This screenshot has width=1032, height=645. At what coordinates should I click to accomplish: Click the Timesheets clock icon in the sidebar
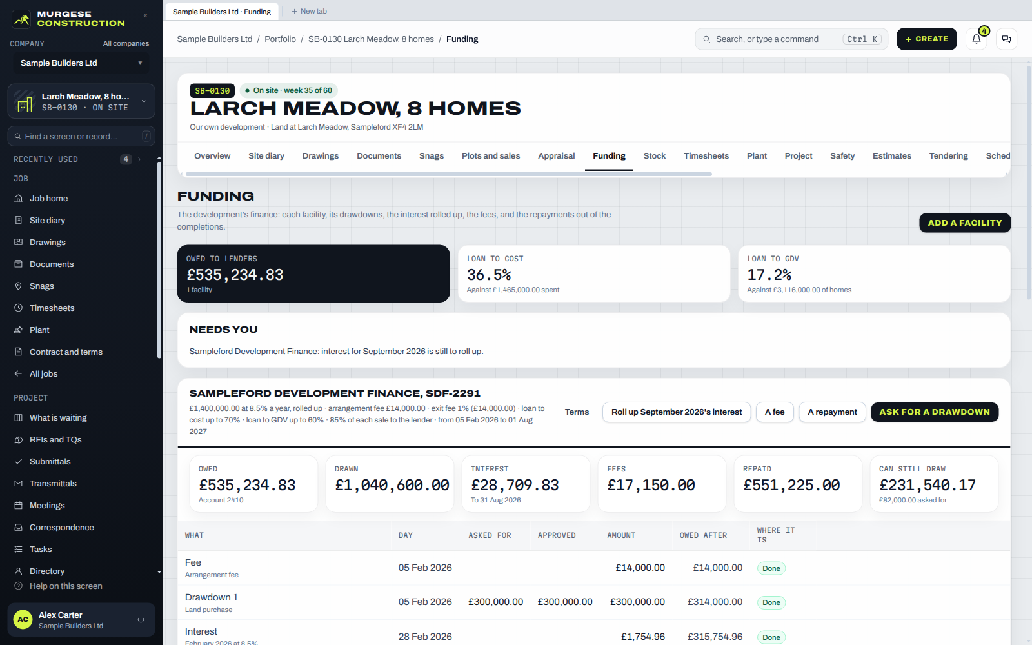[x=18, y=308]
